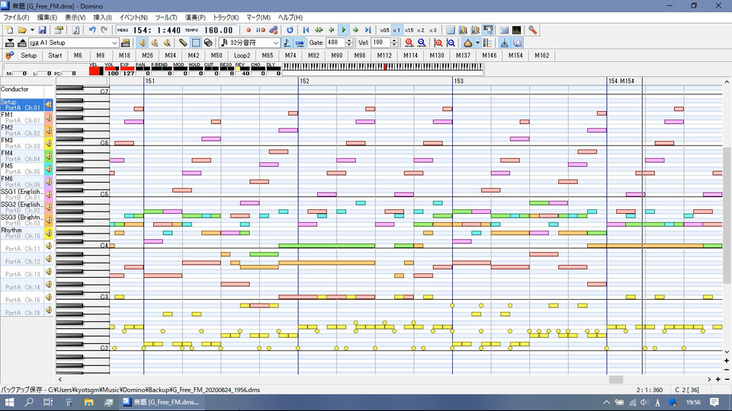Toggle mute speaker on Ch.16 track
This screenshot has height=411, width=732.
click(49, 310)
